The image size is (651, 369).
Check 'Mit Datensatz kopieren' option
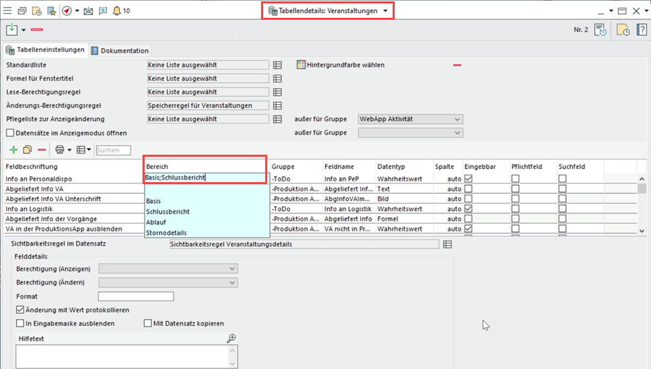148,324
